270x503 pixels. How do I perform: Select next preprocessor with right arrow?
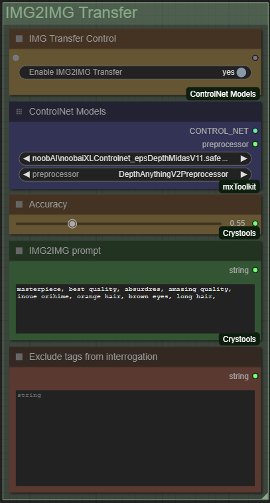[x=244, y=174]
